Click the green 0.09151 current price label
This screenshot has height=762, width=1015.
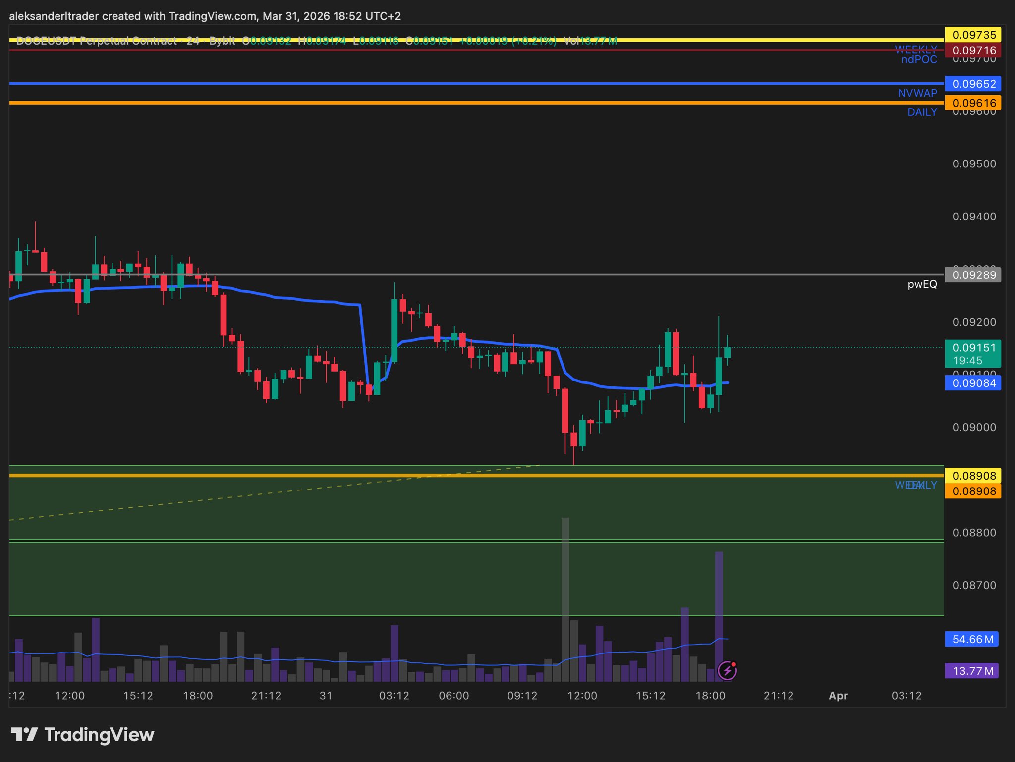coord(973,353)
